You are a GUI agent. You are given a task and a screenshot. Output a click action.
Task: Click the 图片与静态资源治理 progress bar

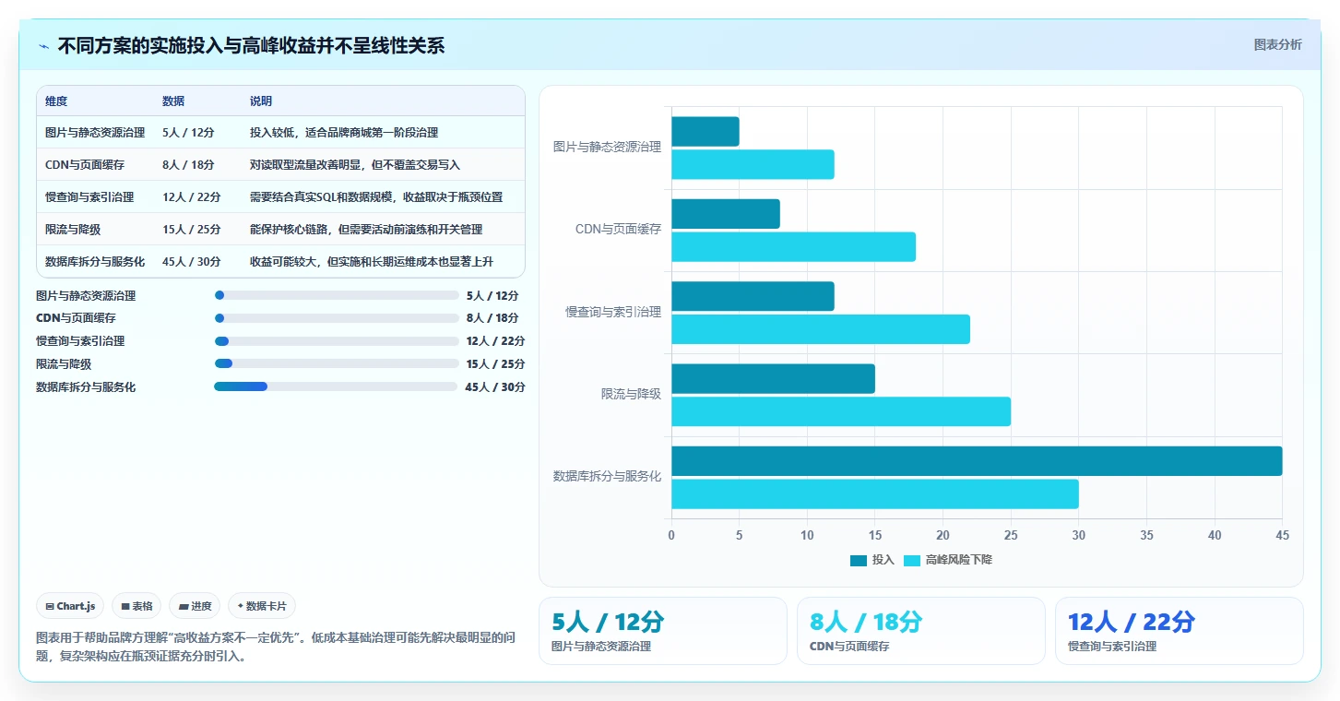point(337,295)
